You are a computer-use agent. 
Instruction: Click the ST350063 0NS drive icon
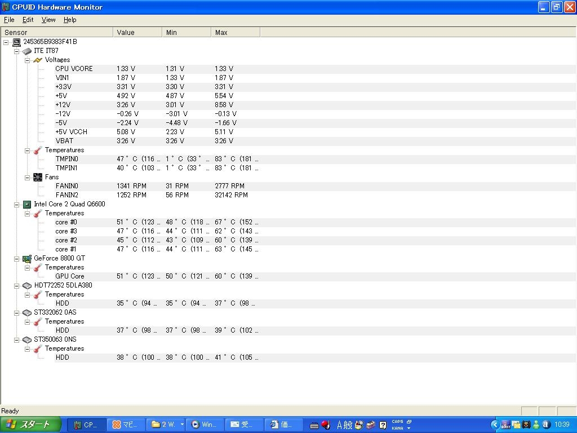(x=27, y=340)
